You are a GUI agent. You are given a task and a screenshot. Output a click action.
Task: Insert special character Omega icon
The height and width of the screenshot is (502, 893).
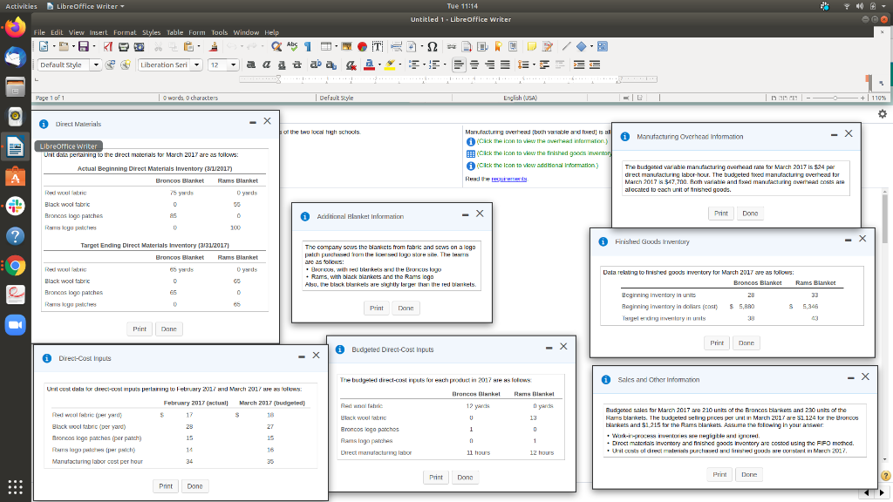click(x=433, y=47)
